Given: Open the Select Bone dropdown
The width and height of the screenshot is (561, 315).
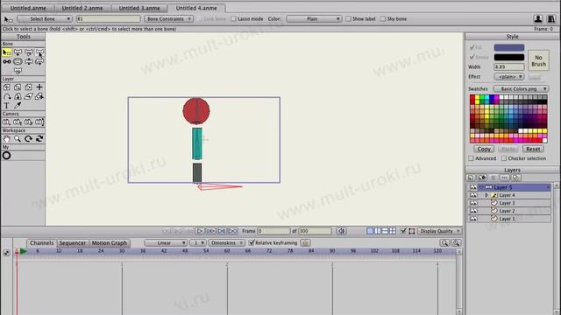Looking at the screenshot, I should (45, 19).
